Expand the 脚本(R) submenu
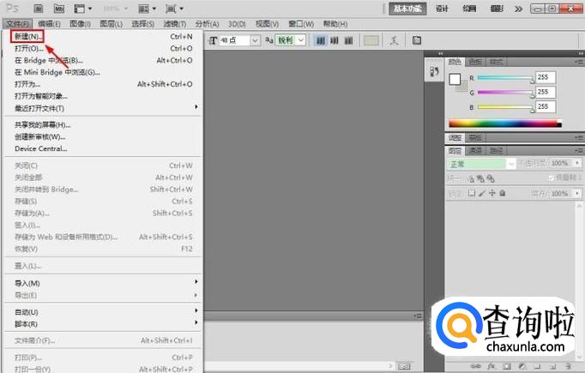The image size is (585, 373). pos(103,324)
